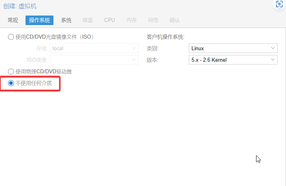Open the 网络 tab
This screenshot has height=186, width=286.
(x=153, y=20)
